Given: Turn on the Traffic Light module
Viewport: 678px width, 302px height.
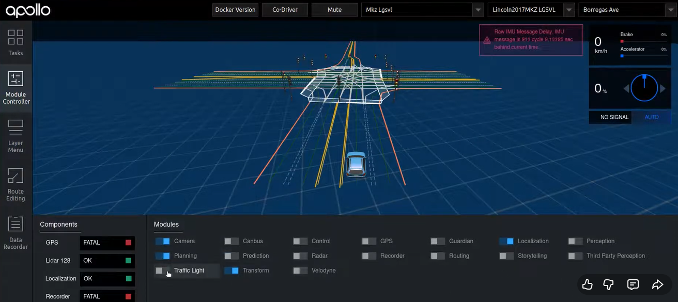Looking at the screenshot, I should tap(162, 270).
